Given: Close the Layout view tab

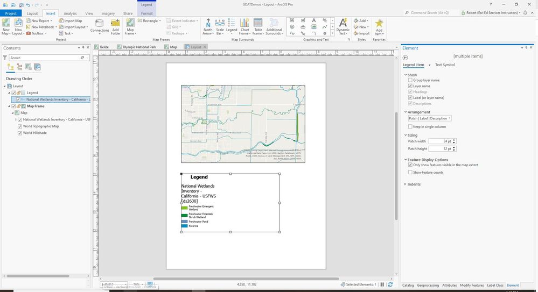Looking at the screenshot, I should tap(205, 47).
